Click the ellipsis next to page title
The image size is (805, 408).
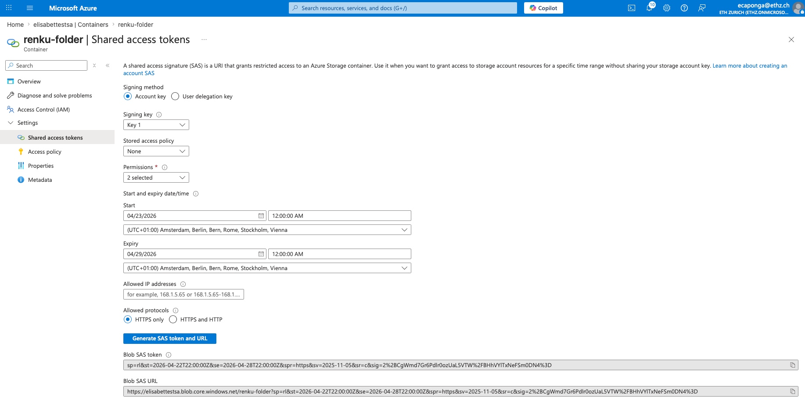coord(204,40)
